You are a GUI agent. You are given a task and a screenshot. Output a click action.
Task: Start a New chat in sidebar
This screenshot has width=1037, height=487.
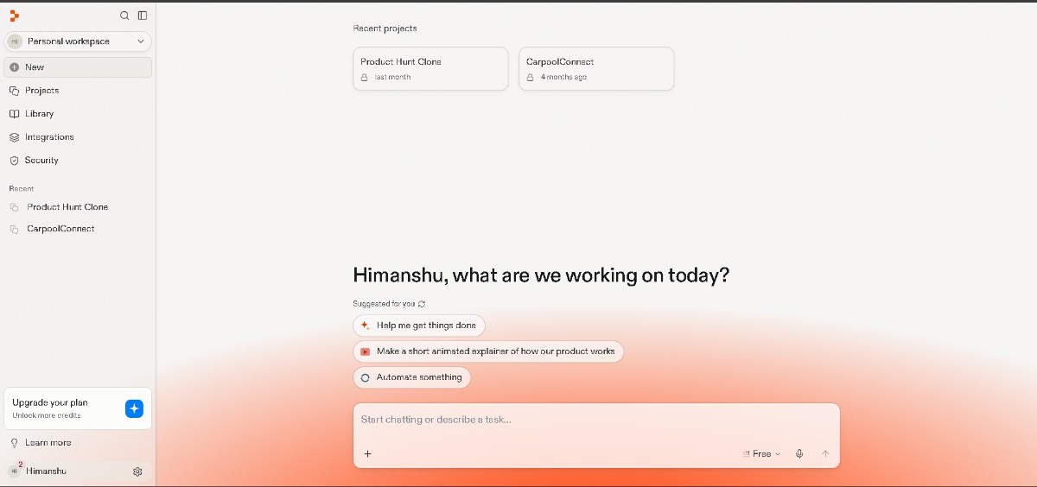tap(78, 67)
